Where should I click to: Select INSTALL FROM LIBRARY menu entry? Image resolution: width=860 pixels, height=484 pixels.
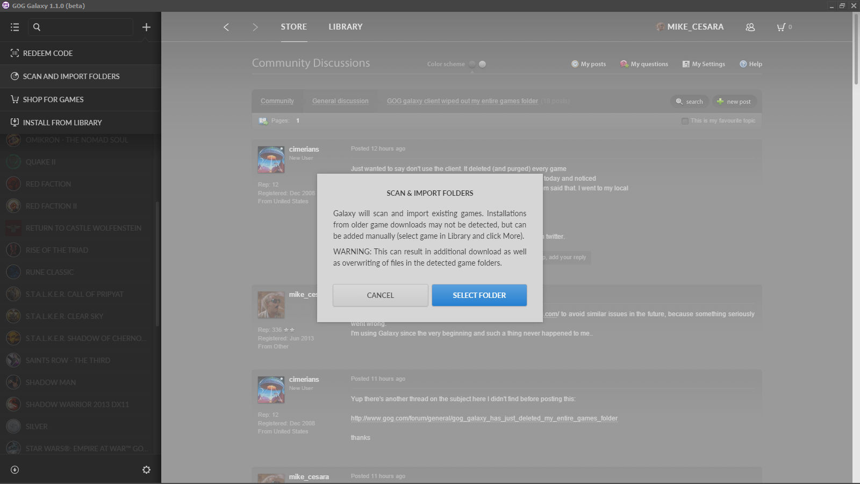click(81, 123)
